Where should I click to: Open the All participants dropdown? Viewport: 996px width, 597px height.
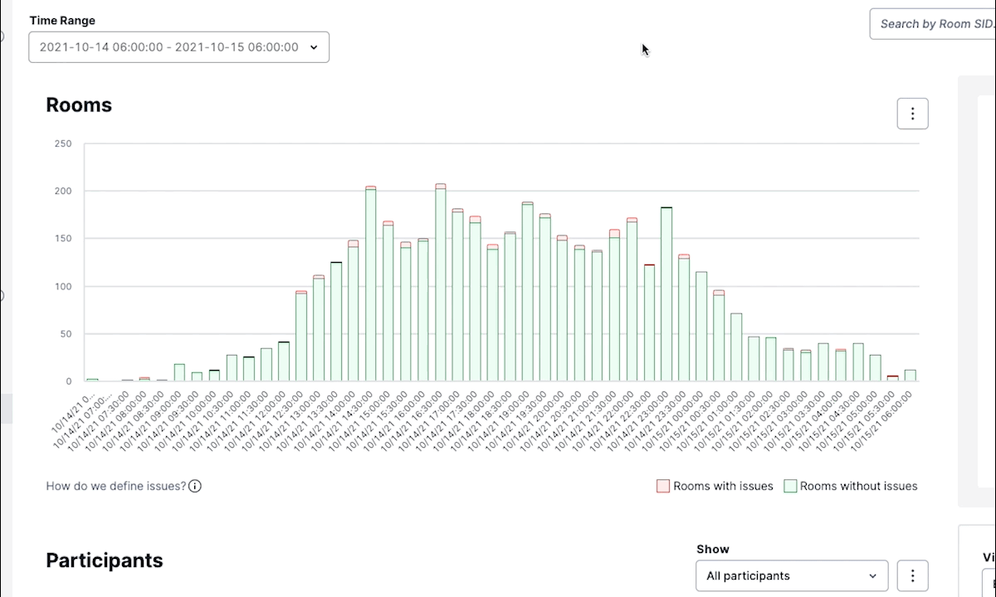tap(792, 575)
